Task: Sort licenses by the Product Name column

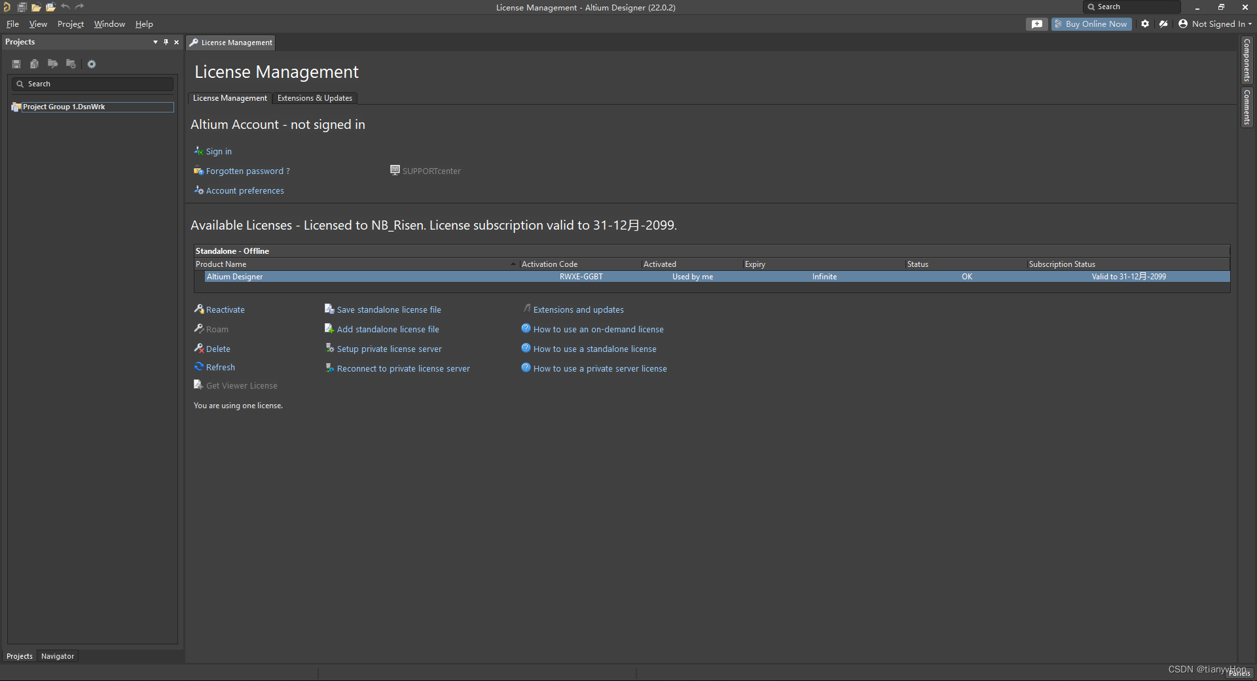Action: pyautogui.click(x=354, y=264)
